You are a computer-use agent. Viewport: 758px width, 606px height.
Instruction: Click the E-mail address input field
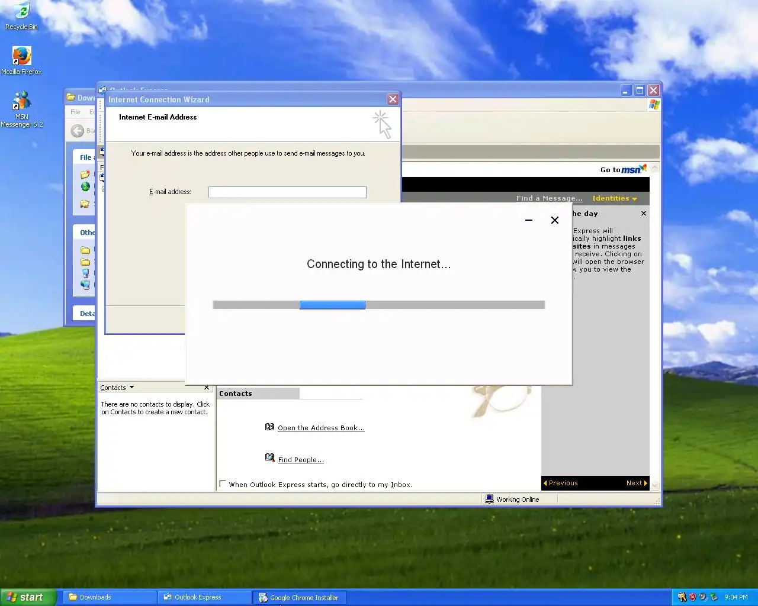coord(287,192)
